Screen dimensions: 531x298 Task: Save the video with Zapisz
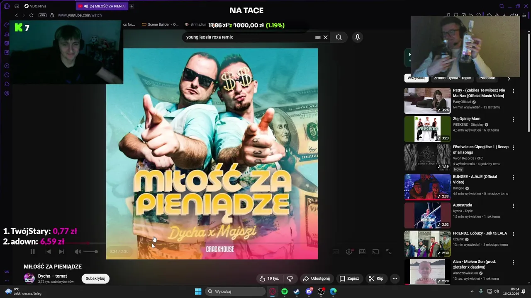(x=349, y=279)
